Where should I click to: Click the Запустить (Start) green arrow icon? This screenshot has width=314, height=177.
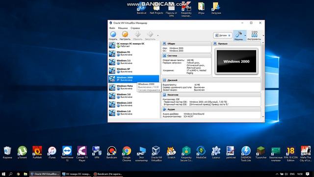pos(150,35)
